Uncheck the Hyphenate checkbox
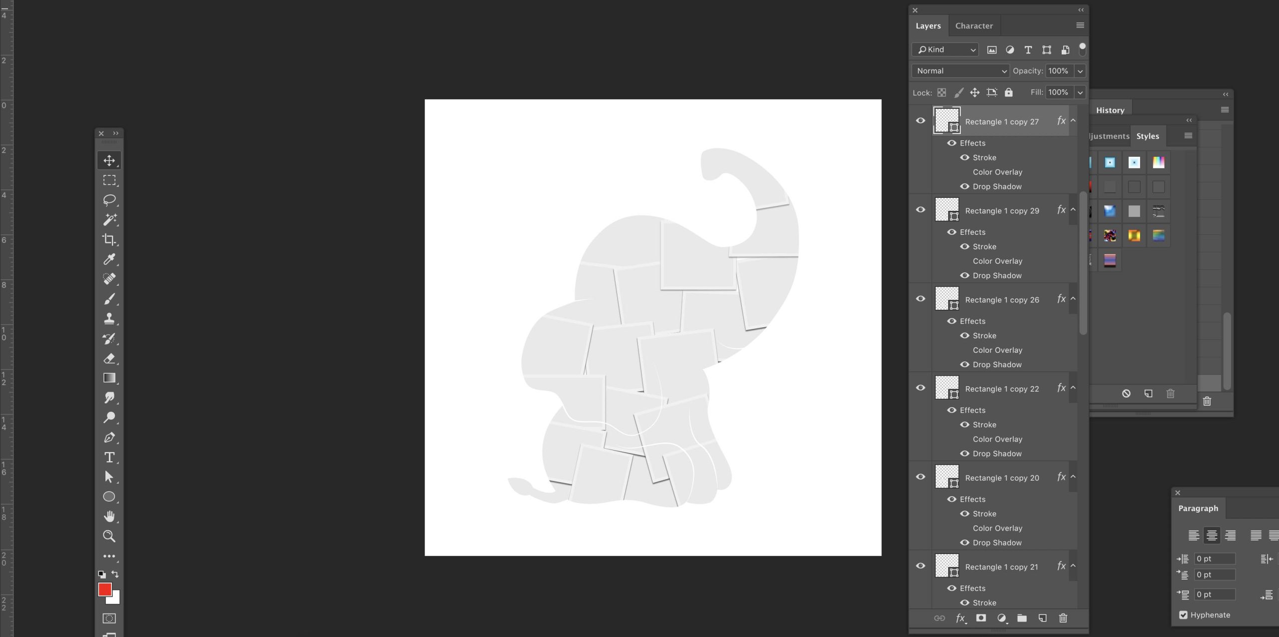The width and height of the screenshot is (1279, 637). point(1183,615)
